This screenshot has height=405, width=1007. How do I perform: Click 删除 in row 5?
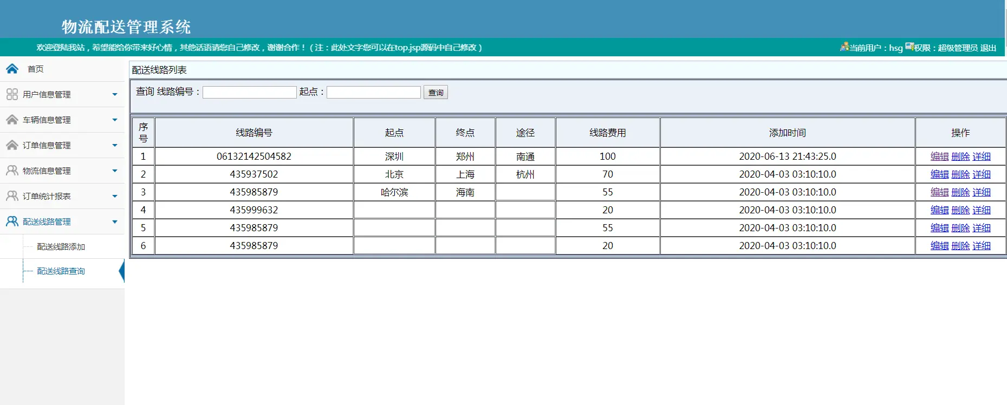[x=960, y=228]
